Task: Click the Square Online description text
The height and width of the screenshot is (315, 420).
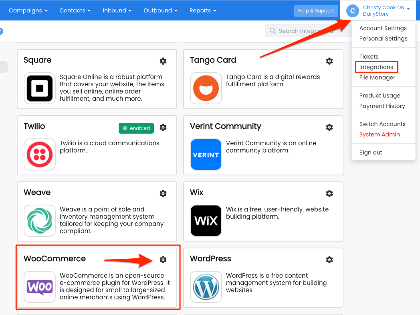Action: click(112, 87)
